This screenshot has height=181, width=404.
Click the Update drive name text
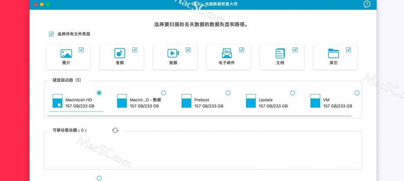(x=266, y=100)
